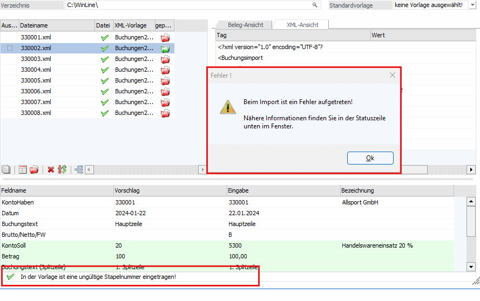The height and width of the screenshot is (301, 480).
Task: Click the blue tree structure toolbar icon
Action: 79,169
